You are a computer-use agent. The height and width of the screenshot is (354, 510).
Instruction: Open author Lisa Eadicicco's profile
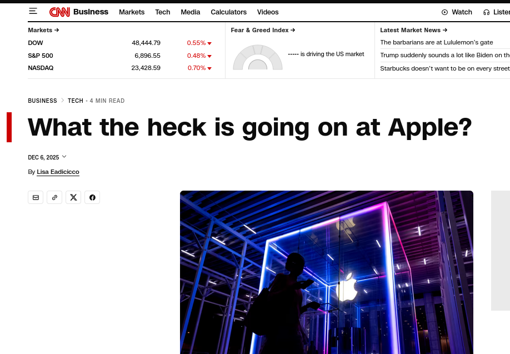point(58,172)
